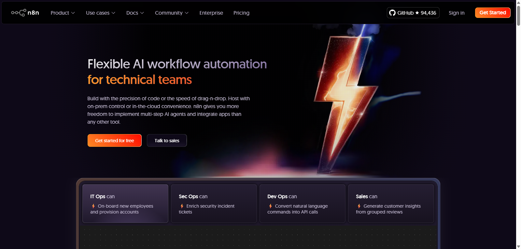521x249 pixels.
Task: Open the Use cases dropdown
Action: [100, 13]
